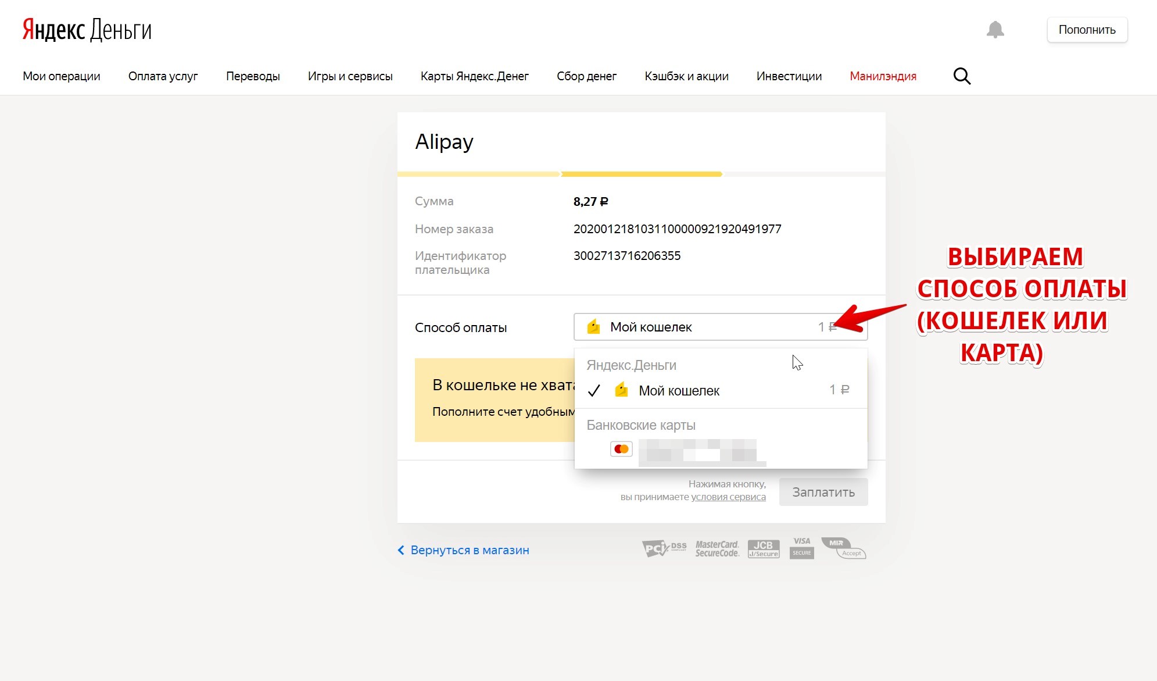Open Инвестиции section
Image resolution: width=1157 pixels, height=681 pixels.
(x=789, y=76)
